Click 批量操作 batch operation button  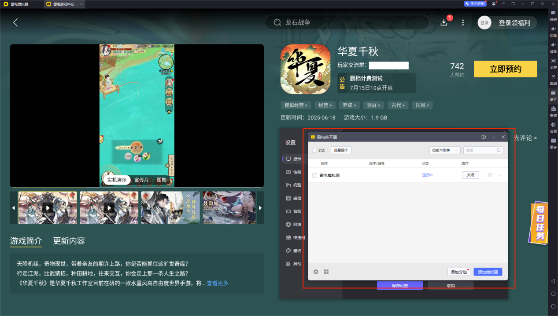[x=341, y=150]
